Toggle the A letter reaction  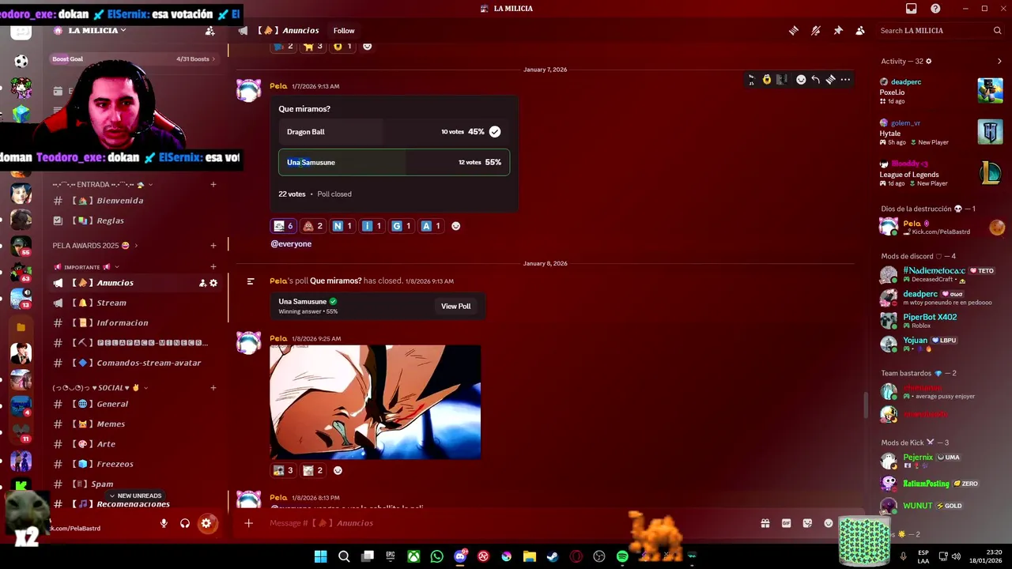point(431,226)
